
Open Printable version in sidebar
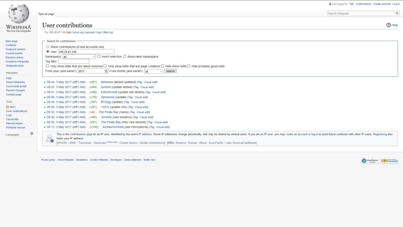16,128
